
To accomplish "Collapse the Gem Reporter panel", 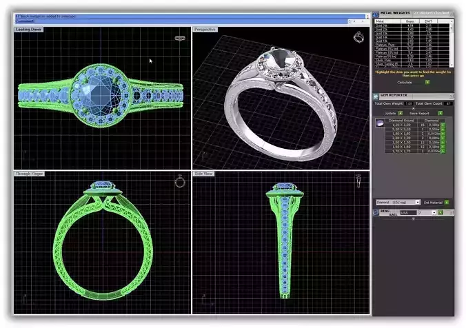I will 452,96.
